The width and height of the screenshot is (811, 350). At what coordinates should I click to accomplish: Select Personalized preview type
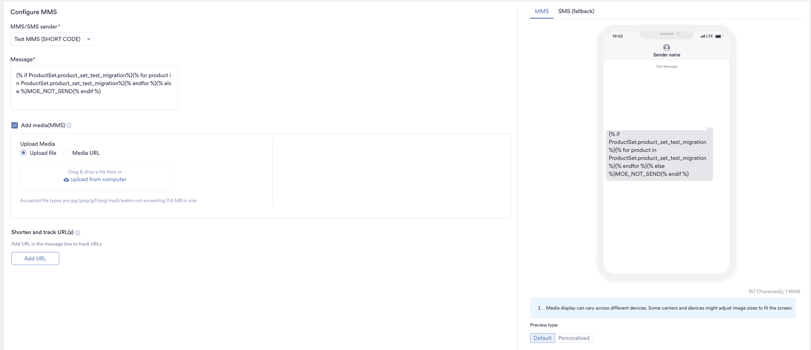click(x=574, y=338)
